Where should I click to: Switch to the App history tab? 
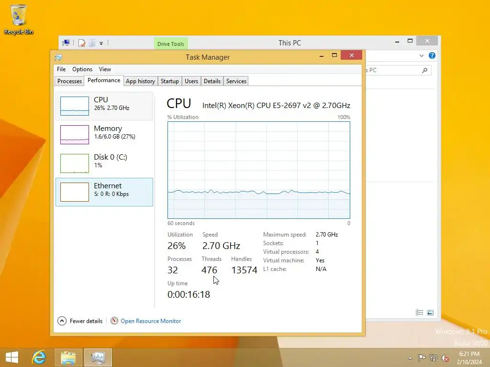pos(140,81)
